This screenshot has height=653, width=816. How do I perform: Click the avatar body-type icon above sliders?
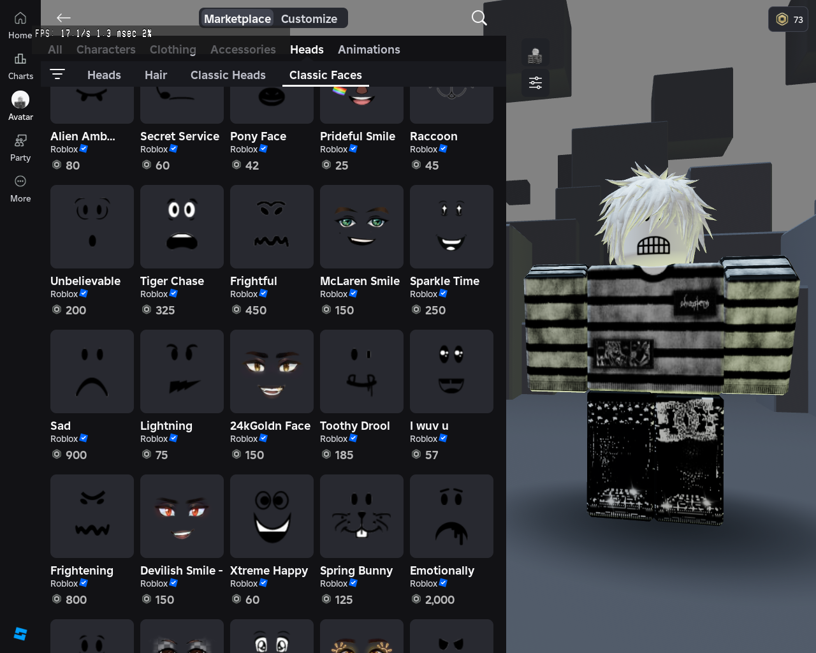pyautogui.click(x=535, y=56)
